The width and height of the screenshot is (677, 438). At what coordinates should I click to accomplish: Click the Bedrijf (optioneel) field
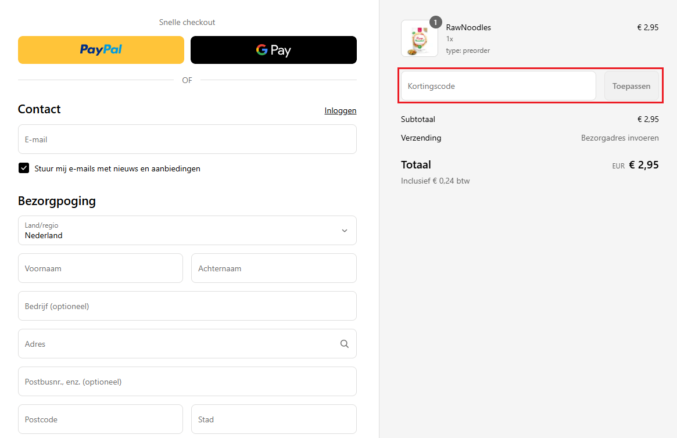[x=187, y=306]
